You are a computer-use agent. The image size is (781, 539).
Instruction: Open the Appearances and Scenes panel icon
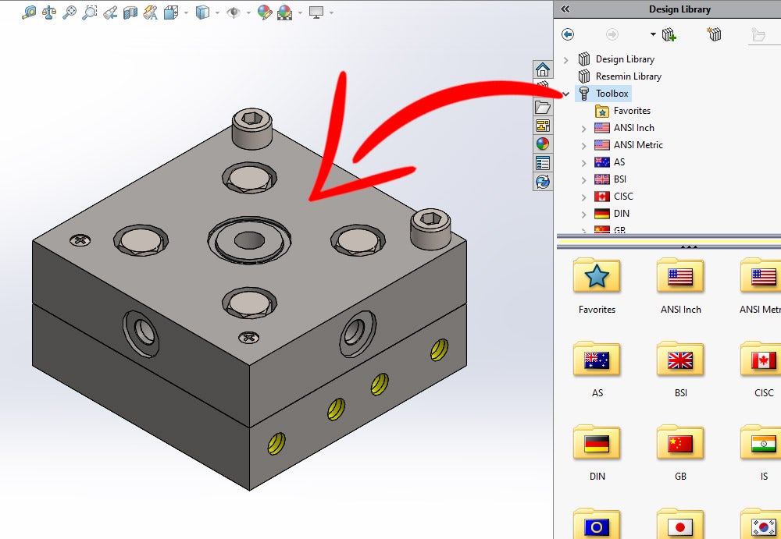543,144
